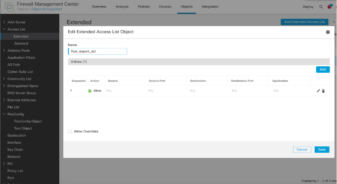Collapse the FlexConfig tree node
The height and width of the screenshot is (184, 337).
(x=4, y=114)
